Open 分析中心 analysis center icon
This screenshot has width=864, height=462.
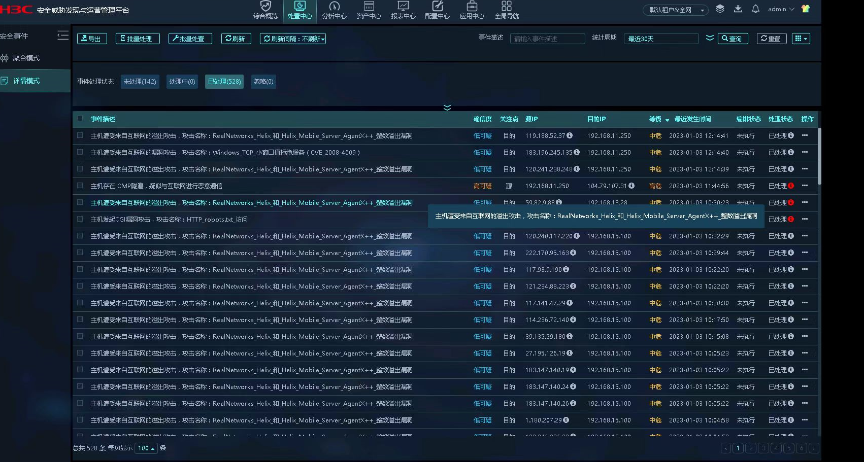tap(334, 10)
